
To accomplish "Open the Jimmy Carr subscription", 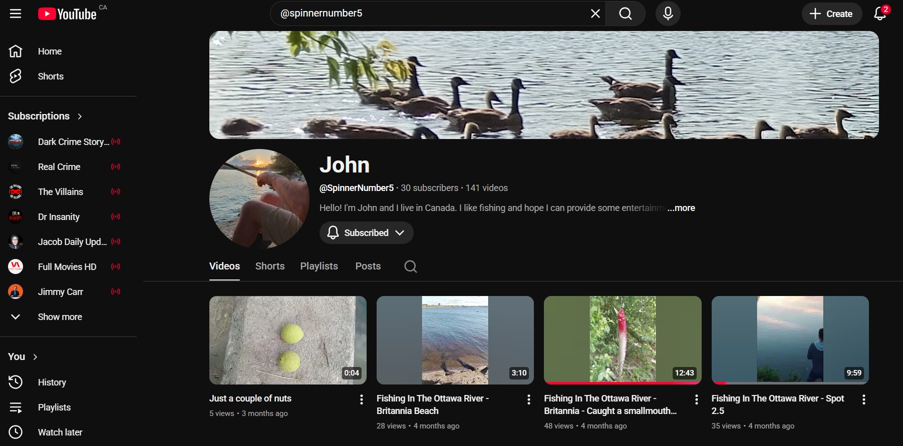I will click(x=60, y=292).
